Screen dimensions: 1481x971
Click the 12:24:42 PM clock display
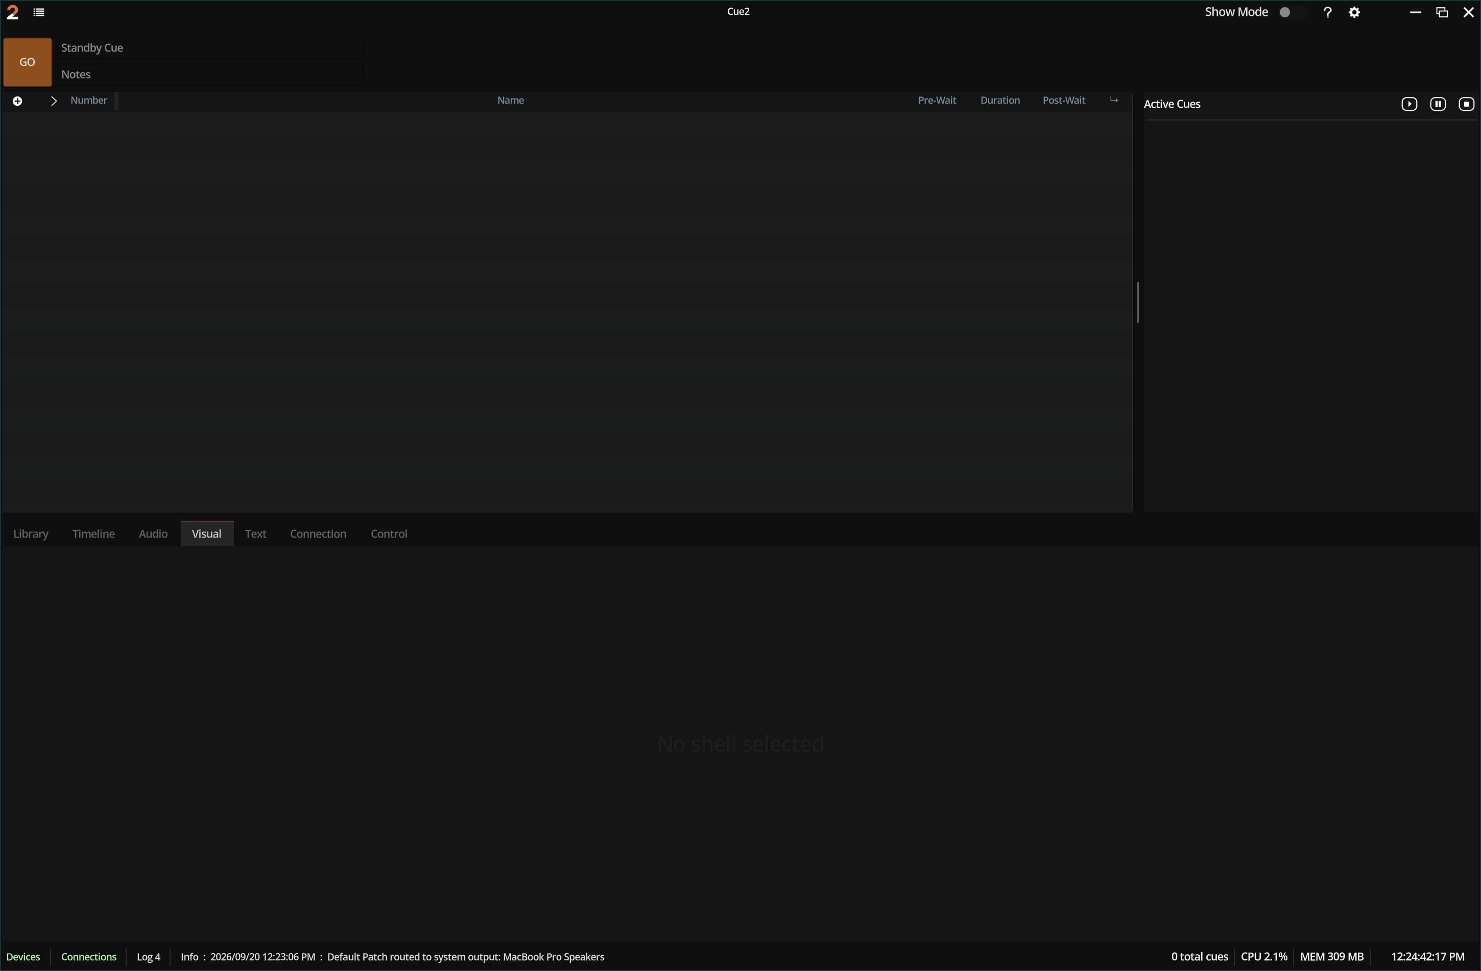[x=1427, y=957]
